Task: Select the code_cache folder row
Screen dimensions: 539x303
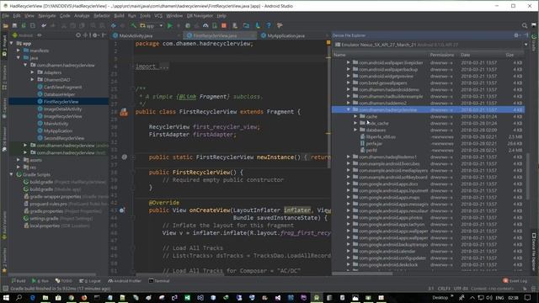Action: [428, 124]
